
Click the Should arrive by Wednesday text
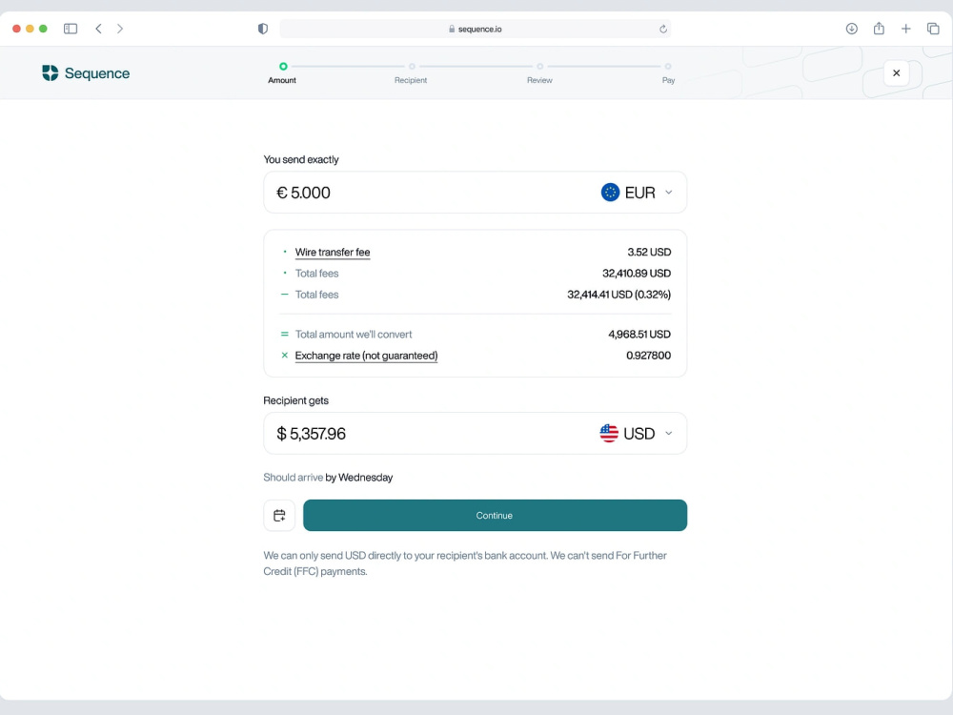point(328,478)
